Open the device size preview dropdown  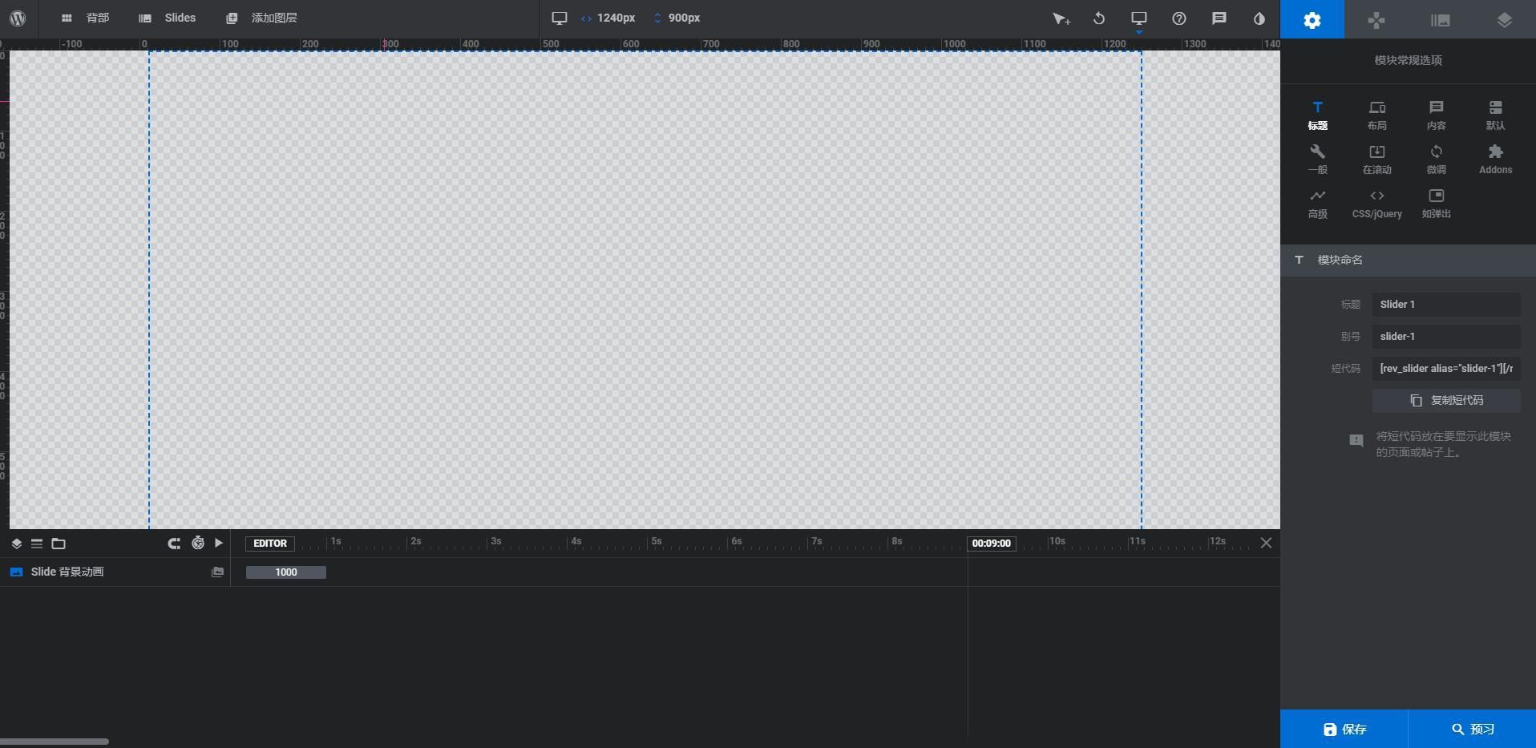coord(1138,18)
